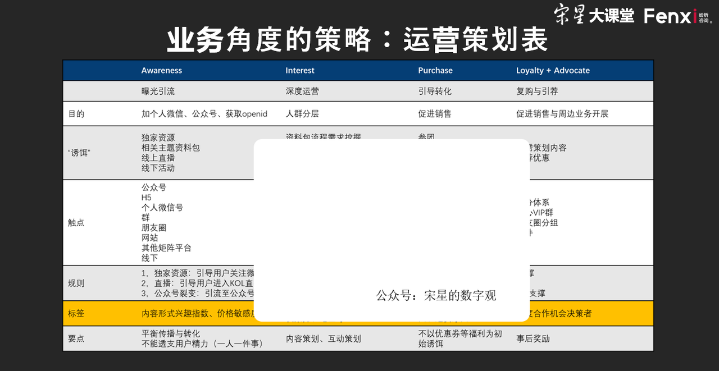Select the Interest column header
The width and height of the screenshot is (719, 371).
point(300,71)
